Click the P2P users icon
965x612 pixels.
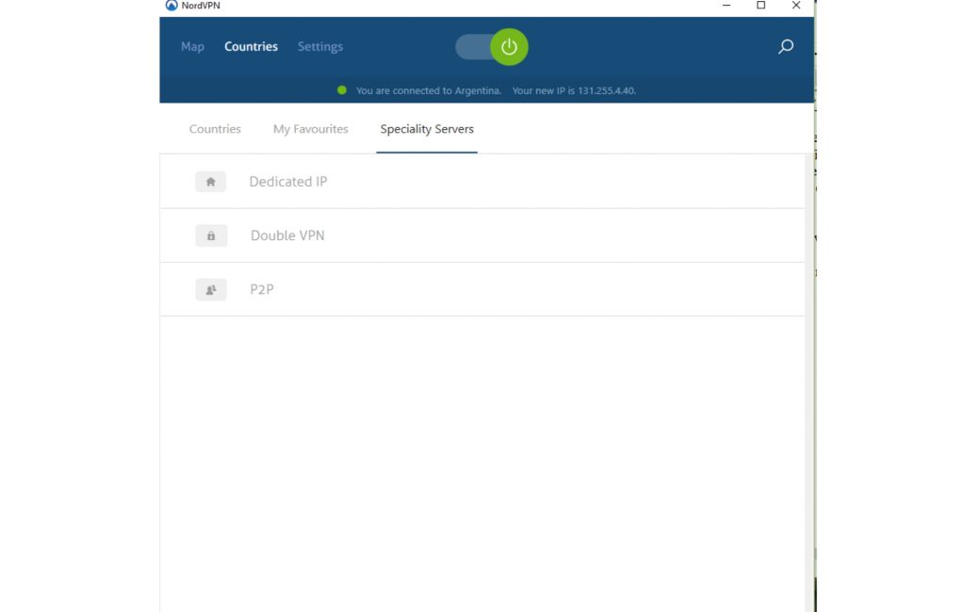[211, 290]
